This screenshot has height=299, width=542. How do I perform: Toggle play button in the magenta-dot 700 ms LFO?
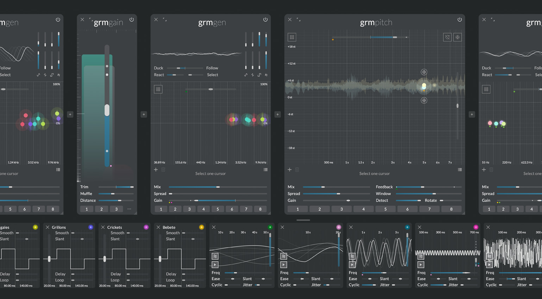421,265
